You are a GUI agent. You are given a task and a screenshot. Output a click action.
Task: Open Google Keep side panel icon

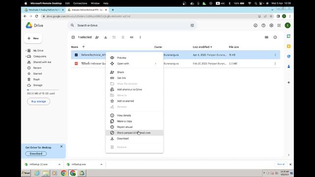pos(289,46)
